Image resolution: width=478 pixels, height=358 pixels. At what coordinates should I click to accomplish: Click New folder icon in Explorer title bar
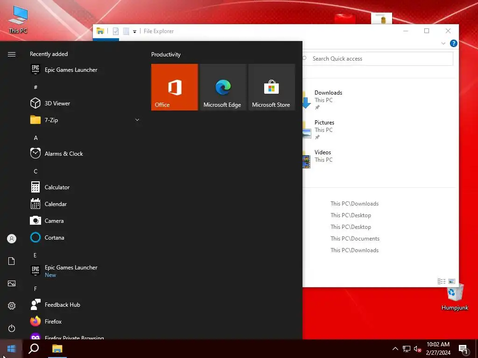(x=126, y=31)
